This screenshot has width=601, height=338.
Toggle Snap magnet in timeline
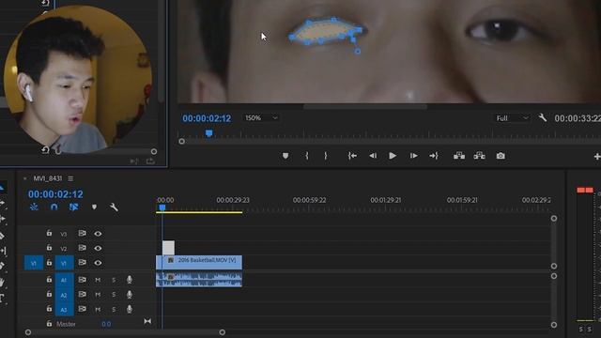54,207
